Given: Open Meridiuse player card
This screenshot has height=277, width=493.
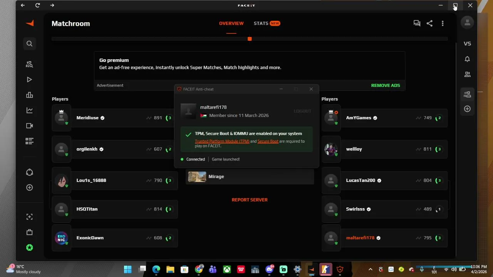Looking at the screenshot, I should point(115,118).
